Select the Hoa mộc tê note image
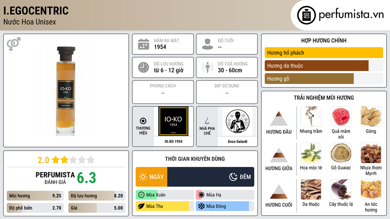 (x=311, y=153)
